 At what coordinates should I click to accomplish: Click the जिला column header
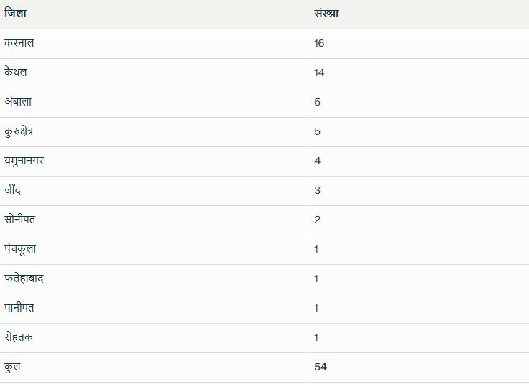(16, 14)
